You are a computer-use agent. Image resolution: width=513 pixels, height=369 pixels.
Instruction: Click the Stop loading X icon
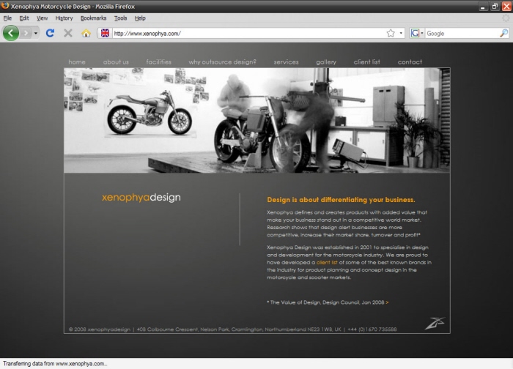point(68,33)
